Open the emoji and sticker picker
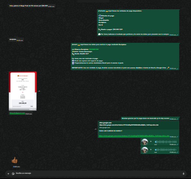 (13, 173)
